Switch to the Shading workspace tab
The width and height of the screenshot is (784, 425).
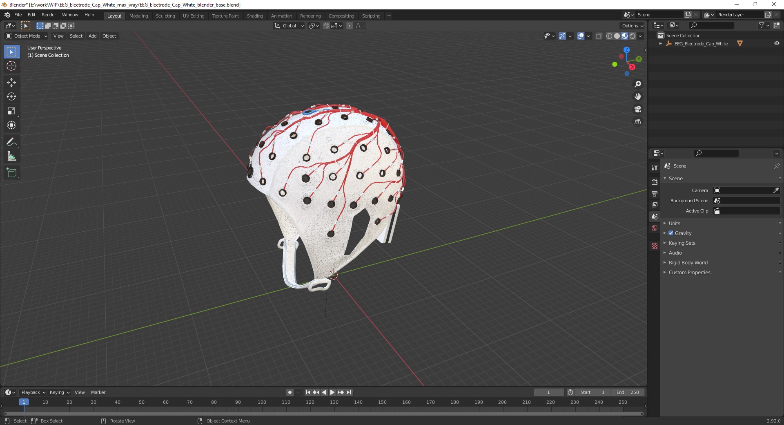click(x=255, y=16)
